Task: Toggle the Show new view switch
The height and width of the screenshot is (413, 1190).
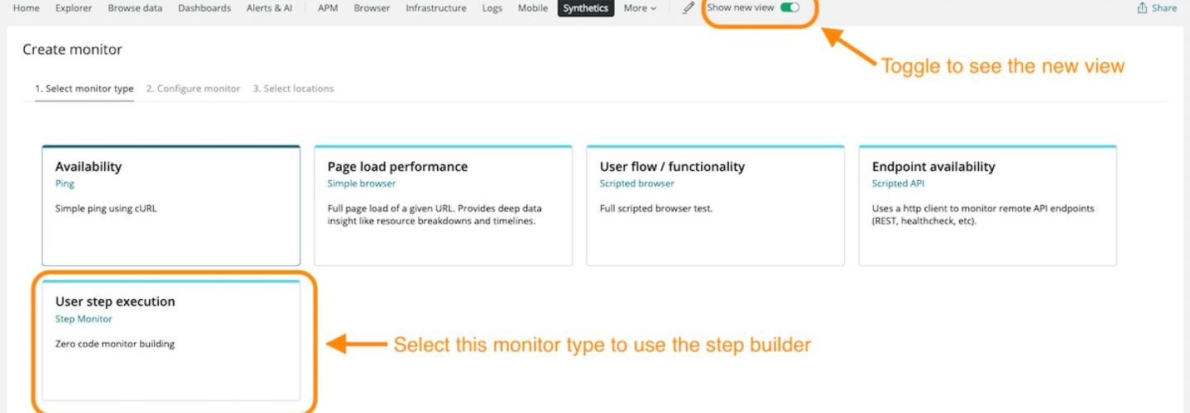Action: 789,7
